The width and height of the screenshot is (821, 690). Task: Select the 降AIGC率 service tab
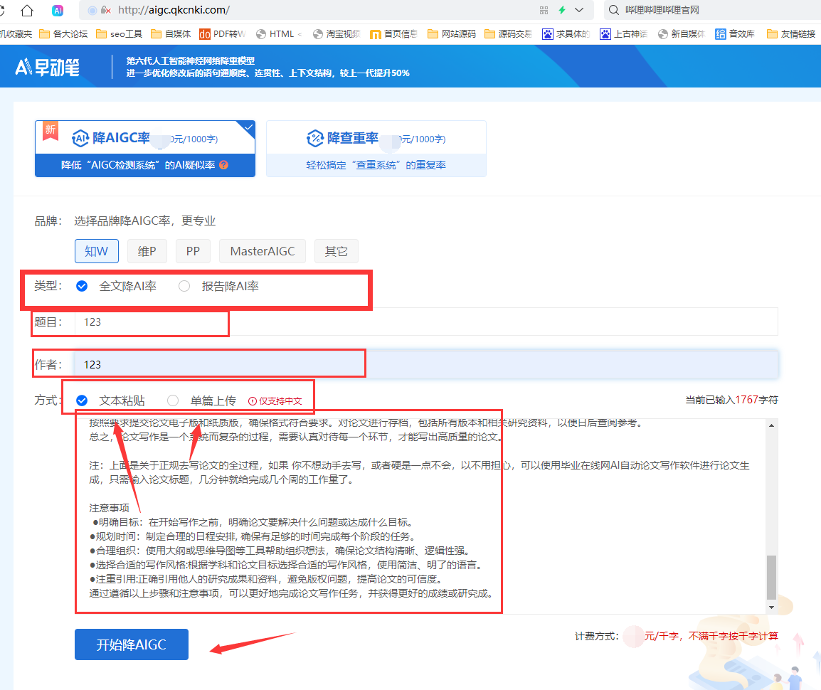145,149
